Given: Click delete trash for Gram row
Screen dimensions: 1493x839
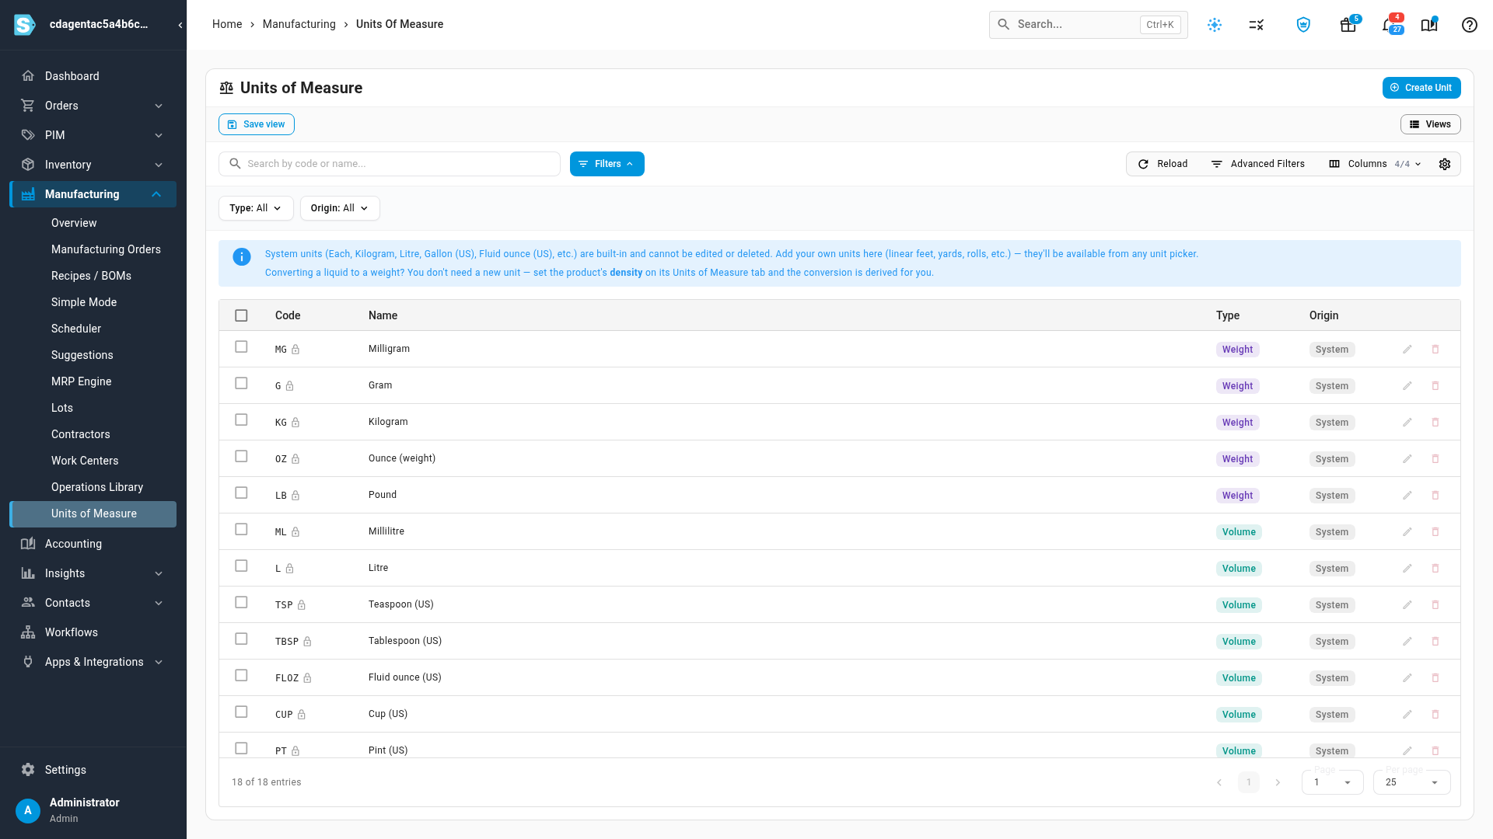Looking at the screenshot, I should click(x=1435, y=386).
